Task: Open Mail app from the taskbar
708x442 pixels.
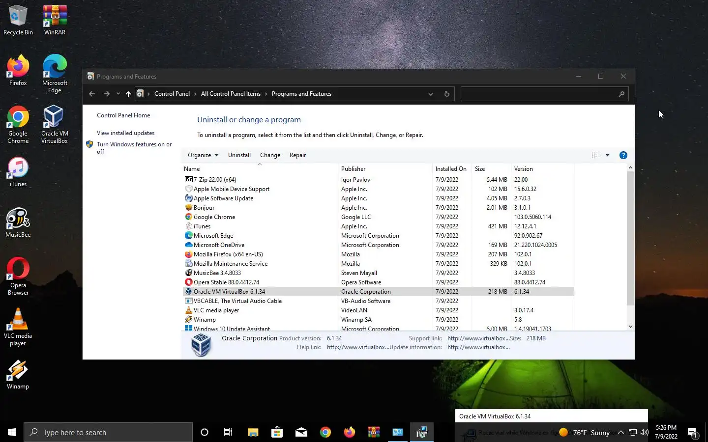Action: click(301, 432)
